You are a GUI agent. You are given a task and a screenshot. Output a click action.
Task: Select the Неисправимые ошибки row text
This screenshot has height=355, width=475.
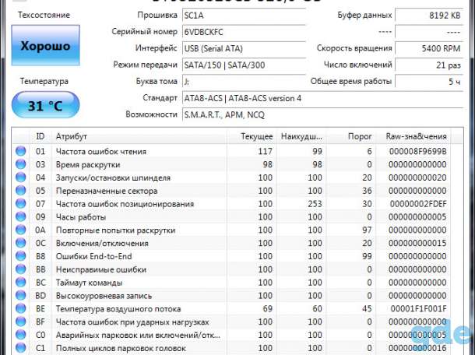[x=101, y=269]
